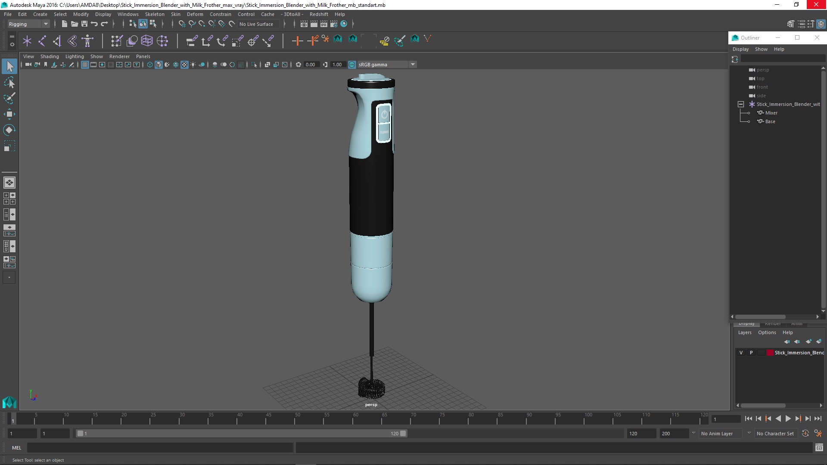Select Base node in Outliner
Screen dimensions: 827x465
(770, 121)
